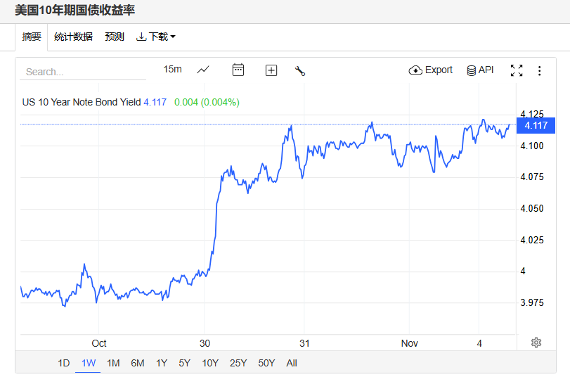
Task: Open the wrench chart tools icon
Action: pyautogui.click(x=300, y=70)
